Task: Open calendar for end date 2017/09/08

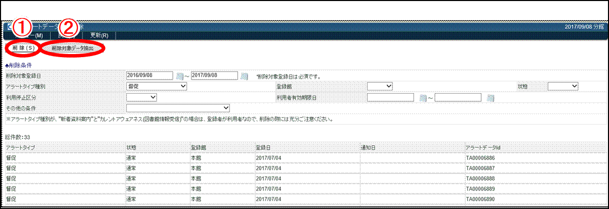Action: coord(244,76)
